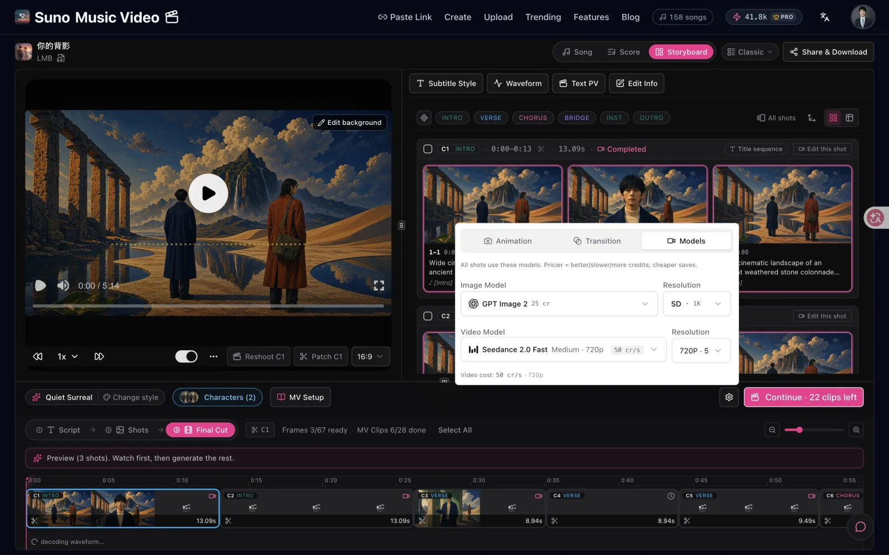The image size is (889, 555).
Task: Filter shots by the CHORUS tag
Action: point(533,118)
